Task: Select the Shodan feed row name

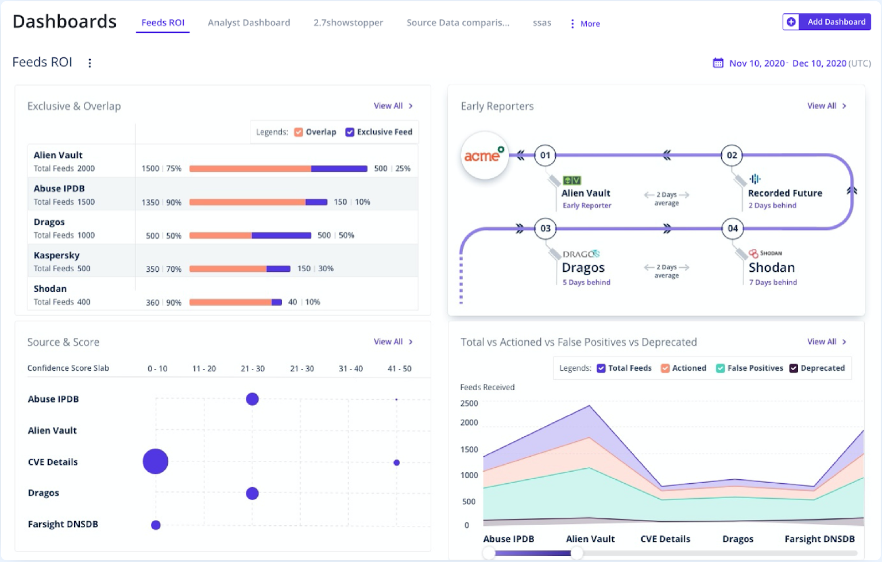Action: [50, 288]
